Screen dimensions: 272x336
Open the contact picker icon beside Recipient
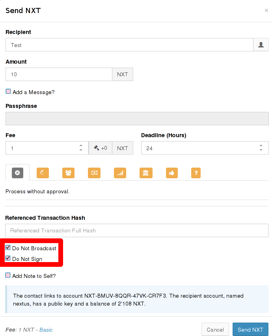tap(261, 45)
